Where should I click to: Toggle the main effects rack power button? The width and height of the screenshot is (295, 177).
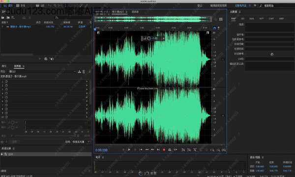[2, 142]
